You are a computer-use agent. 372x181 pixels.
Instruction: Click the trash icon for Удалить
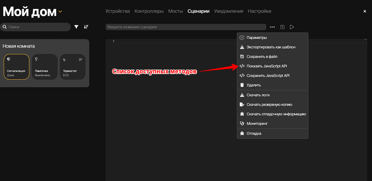(242, 85)
